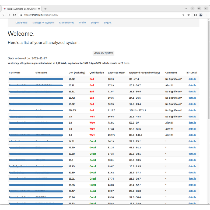Image resolution: width=210 pixels, height=210 pixels.
Task: Open the browser three-dot menu
Action: click(x=206, y=15)
